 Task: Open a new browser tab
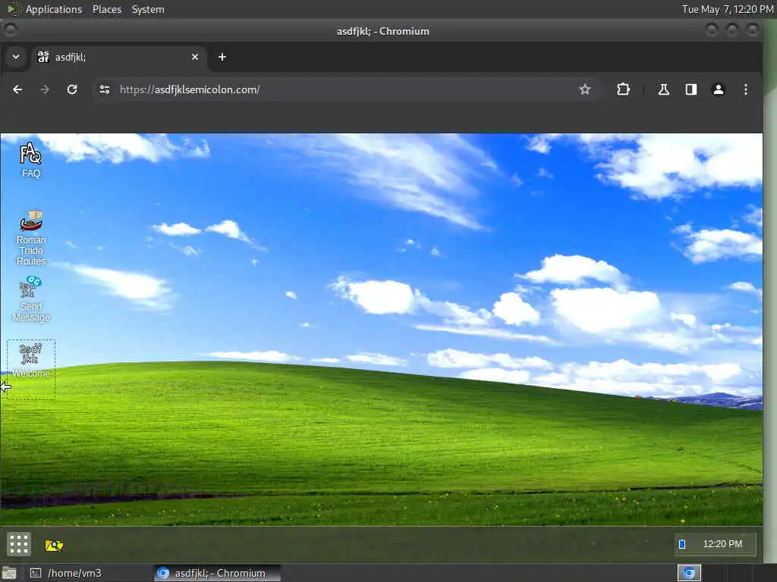click(x=222, y=58)
